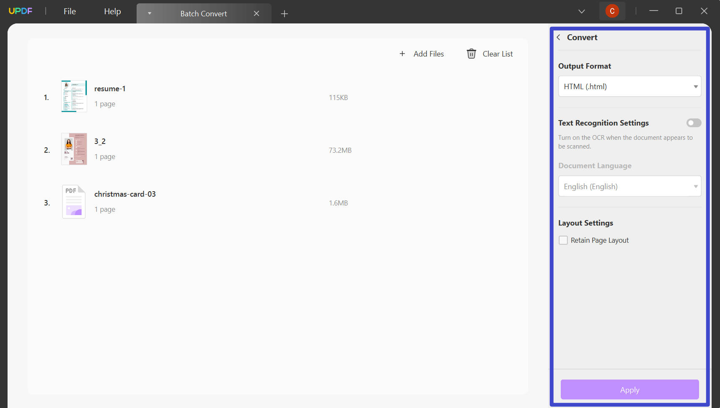This screenshot has height=408, width=720.
Task: Click the UPDF logo
Action: [x=21, y=11]
